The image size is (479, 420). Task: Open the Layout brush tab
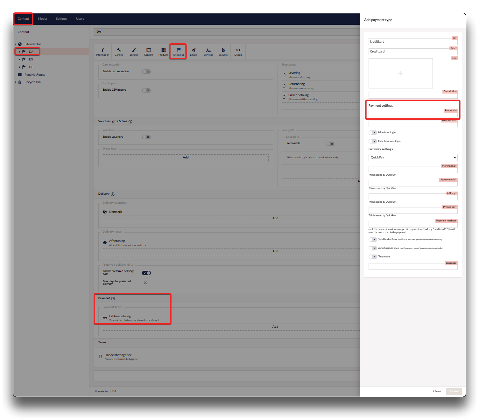pos(134,52)
